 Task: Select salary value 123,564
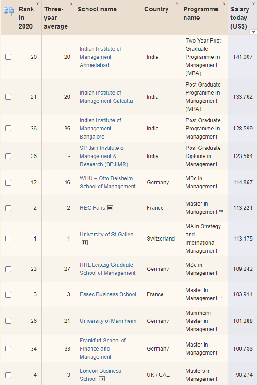point(243,156)
